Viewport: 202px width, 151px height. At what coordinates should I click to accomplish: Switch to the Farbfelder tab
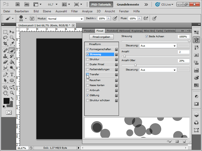pos(170,31)
